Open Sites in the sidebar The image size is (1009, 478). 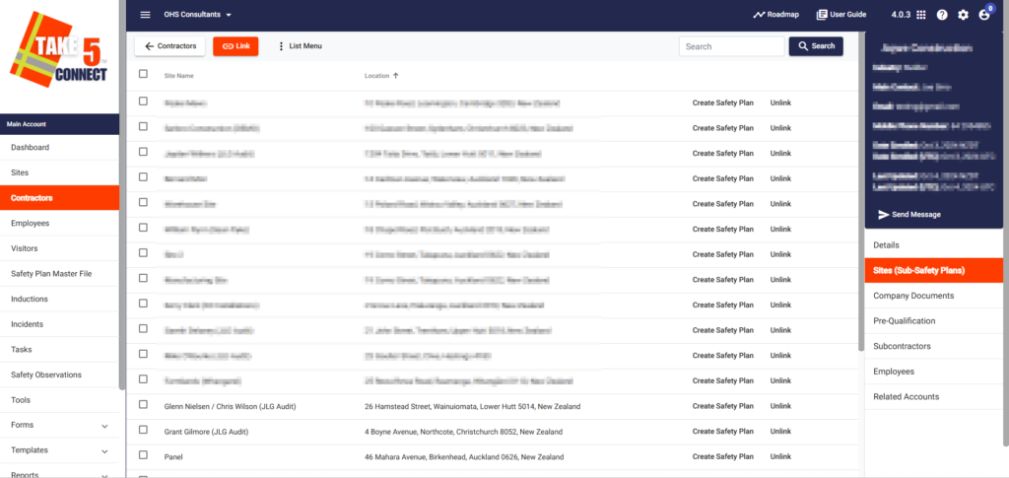(59, 172)
